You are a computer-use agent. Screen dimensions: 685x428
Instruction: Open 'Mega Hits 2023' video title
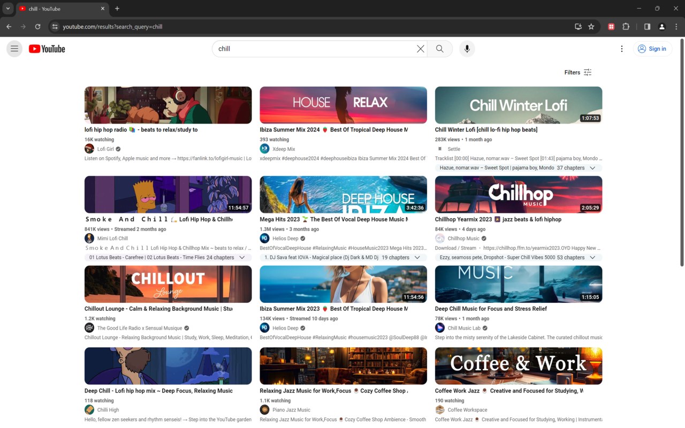click(334, 219)
